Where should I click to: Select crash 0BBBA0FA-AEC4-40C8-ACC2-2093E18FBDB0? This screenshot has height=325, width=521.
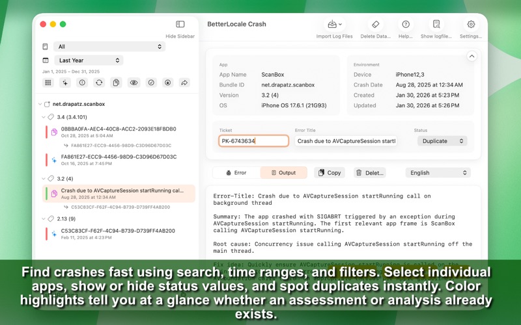coord(119,132)
